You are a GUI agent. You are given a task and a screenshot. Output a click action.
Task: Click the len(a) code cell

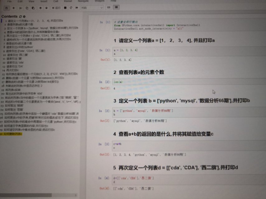pos(189,82)
